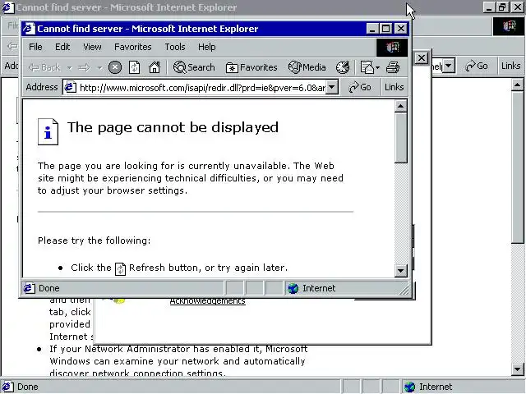Click scroll down arrow in front window
This screenshot has width=526, height=394.
pyautogui.click(x=400, y=270)
